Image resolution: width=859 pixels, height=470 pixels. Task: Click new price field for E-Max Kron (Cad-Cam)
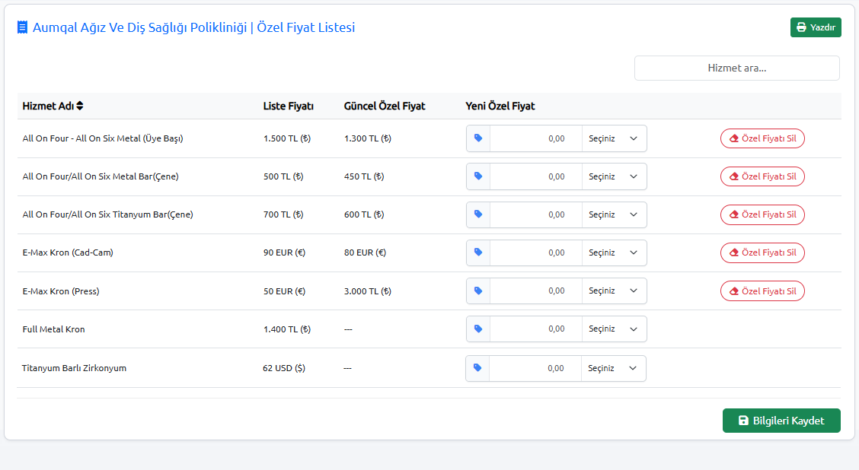coord(536,252)
